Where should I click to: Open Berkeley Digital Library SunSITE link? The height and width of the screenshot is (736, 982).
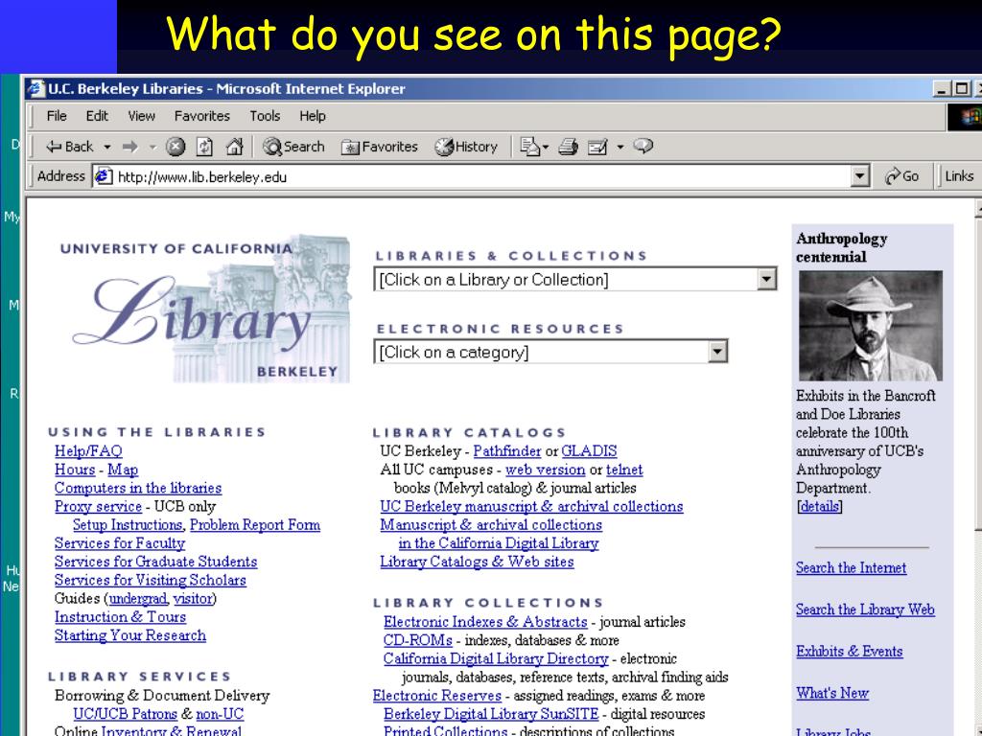coord(490,714)
